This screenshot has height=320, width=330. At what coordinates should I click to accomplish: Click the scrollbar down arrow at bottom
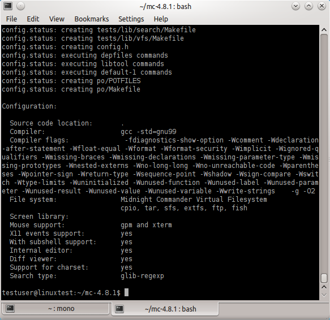pyautogui.click(x=324, y=295)
